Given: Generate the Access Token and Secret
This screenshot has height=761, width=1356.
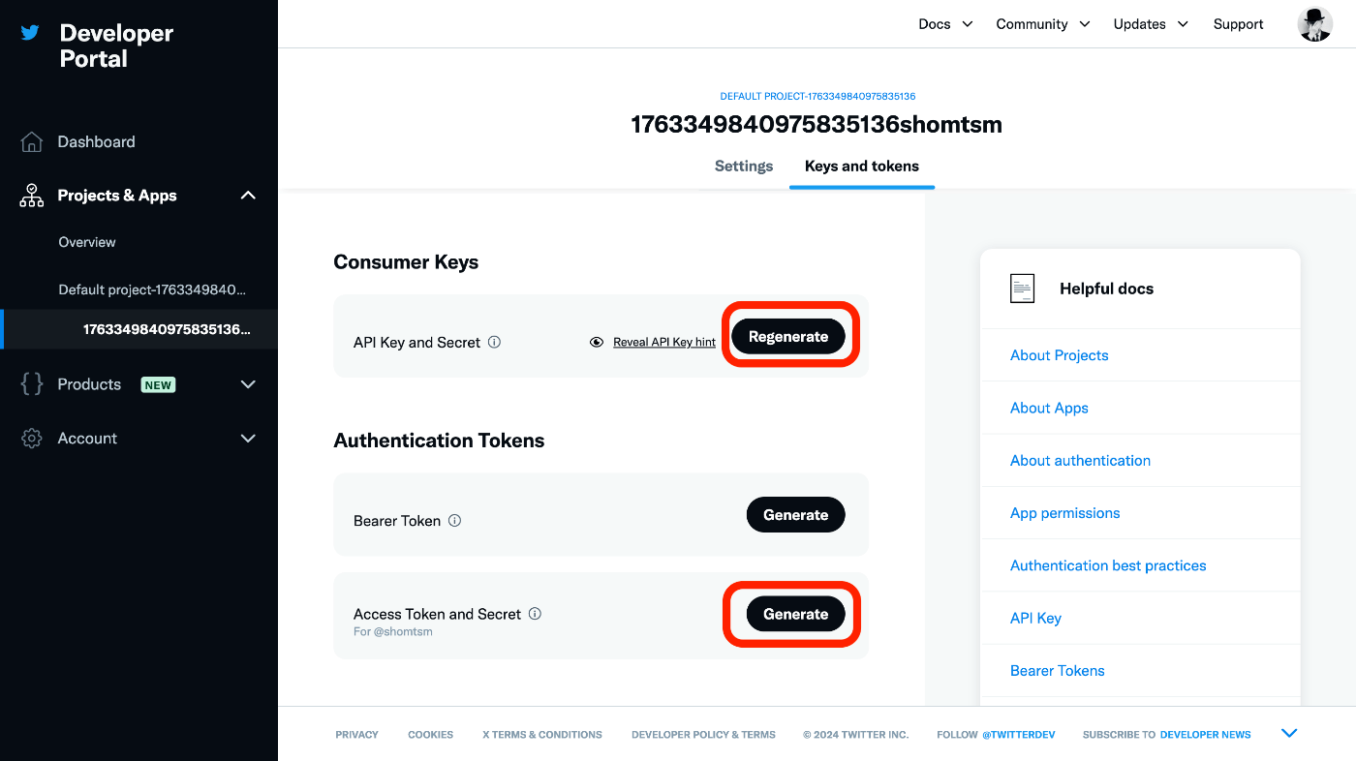Looking at the screenshot, I should coord(795,613).
